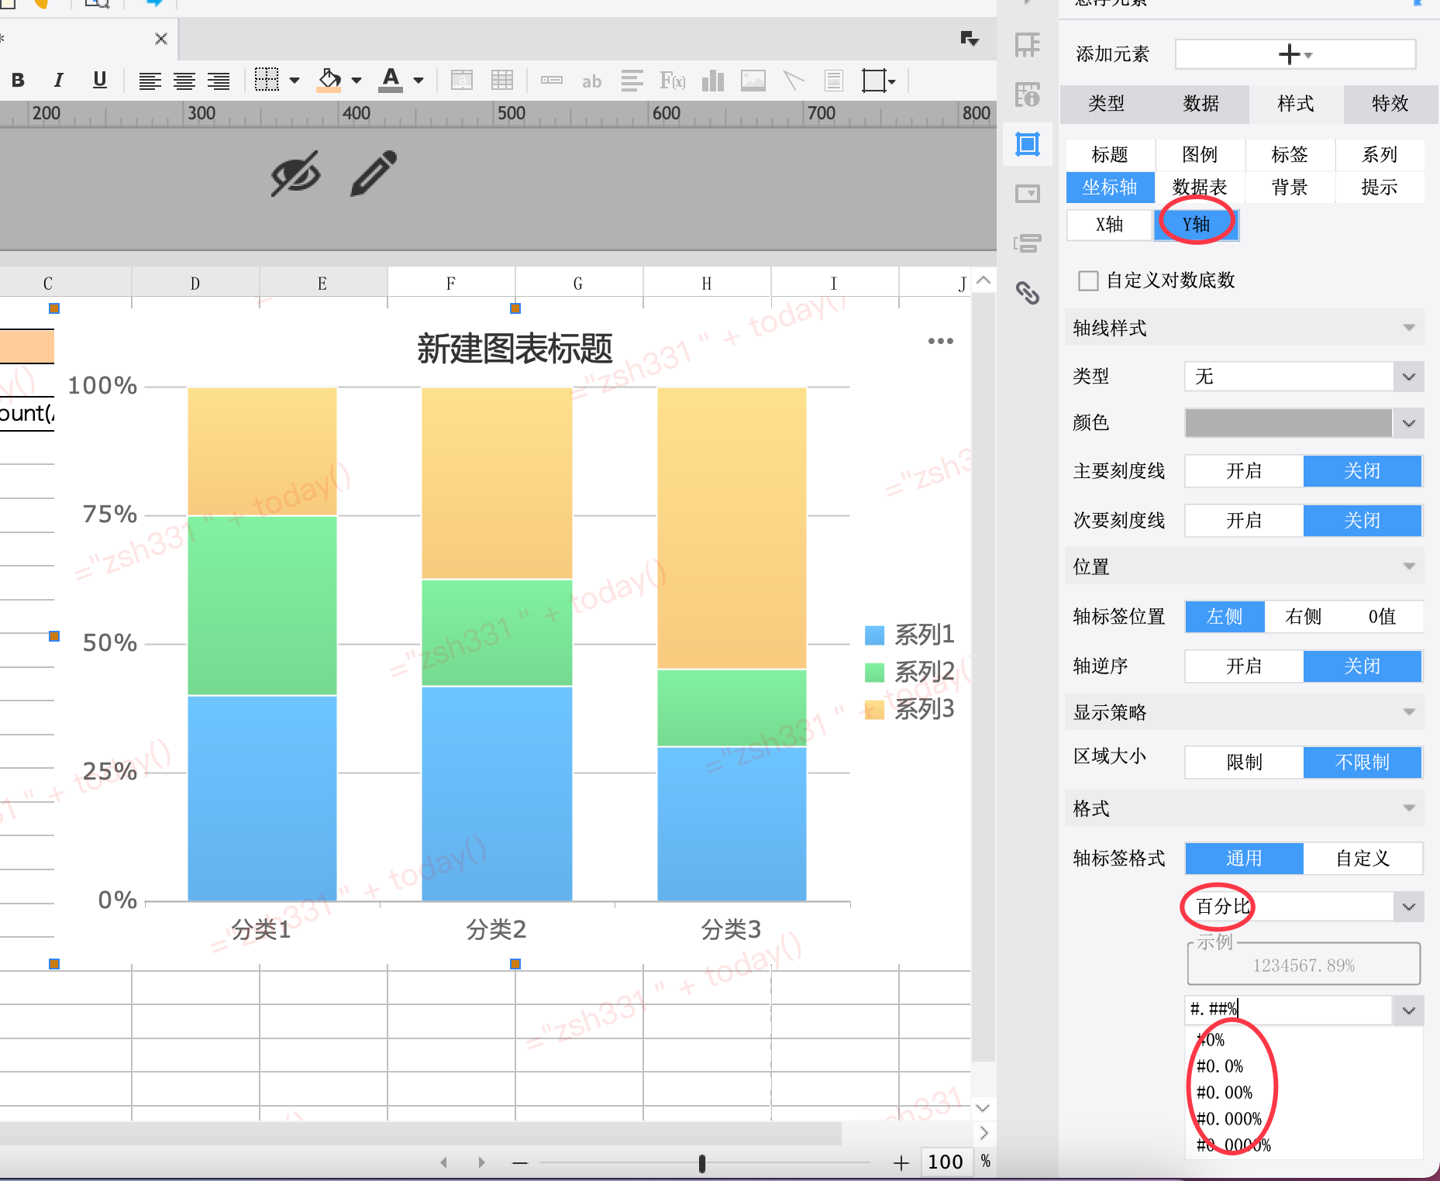The height and width of the screenshot is (1181, 1440).
Task: Open the cell element sidebar panel icon
Action: tap(1028, 45)
